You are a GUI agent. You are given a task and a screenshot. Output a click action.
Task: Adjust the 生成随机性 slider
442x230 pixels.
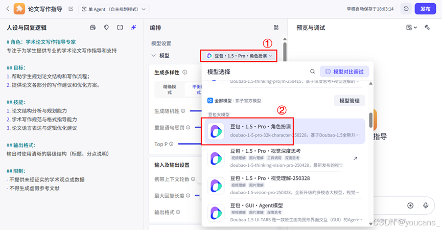pyautogui.click(x=196, y=111)
